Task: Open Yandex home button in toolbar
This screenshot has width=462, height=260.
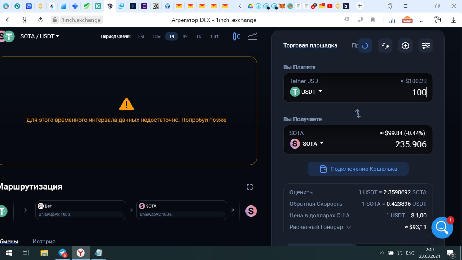Action: tap(25, 20)
